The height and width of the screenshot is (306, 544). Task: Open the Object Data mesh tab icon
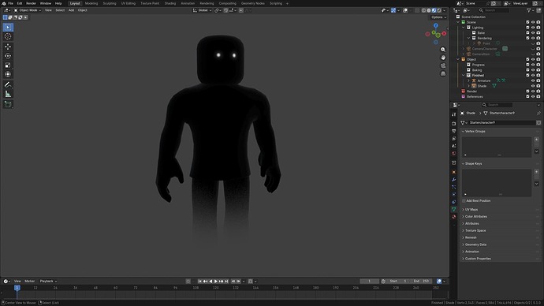pyautogui.click(x=454, y=209)
